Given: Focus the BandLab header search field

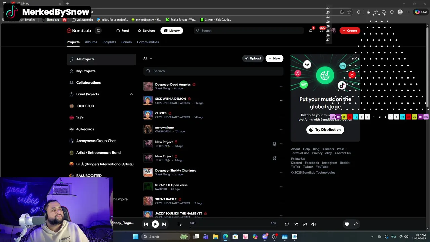Looking at the screenshot, I should (x=249, y=30).
